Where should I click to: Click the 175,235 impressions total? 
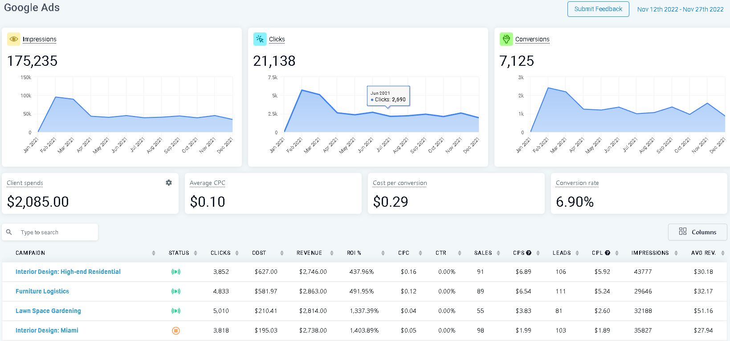32,61
